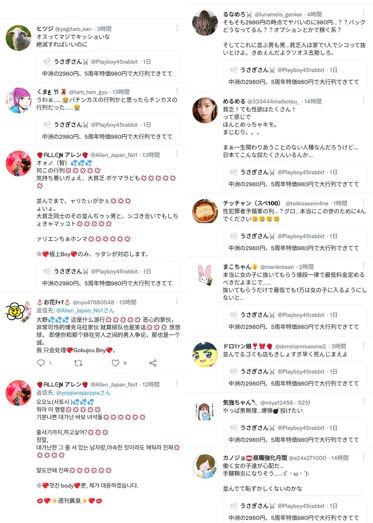Click share icon on お花チャマ tweet
Viewport: 373px width, 523px height.
[x=153, y=363]
